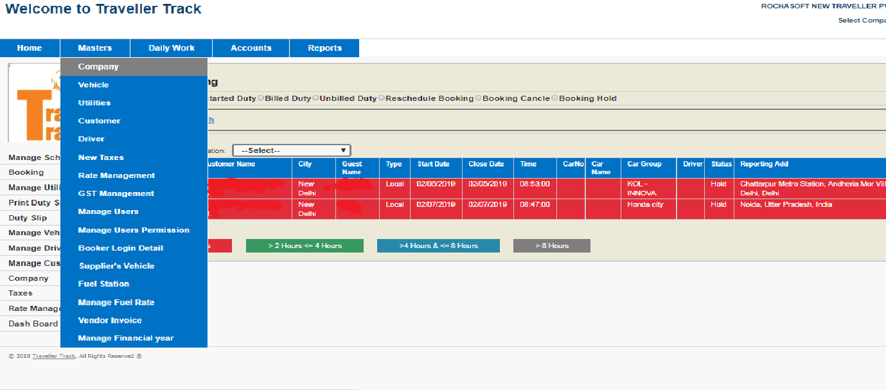Image resolution: width=886 pixels, height=390 pixels.
Task: Select the Billed Duty radio button
Action: (x=261, y=98)
